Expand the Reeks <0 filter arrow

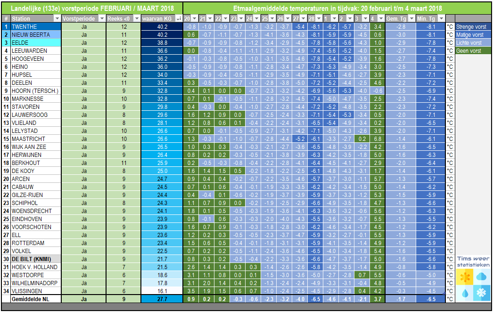pos(137,18)
